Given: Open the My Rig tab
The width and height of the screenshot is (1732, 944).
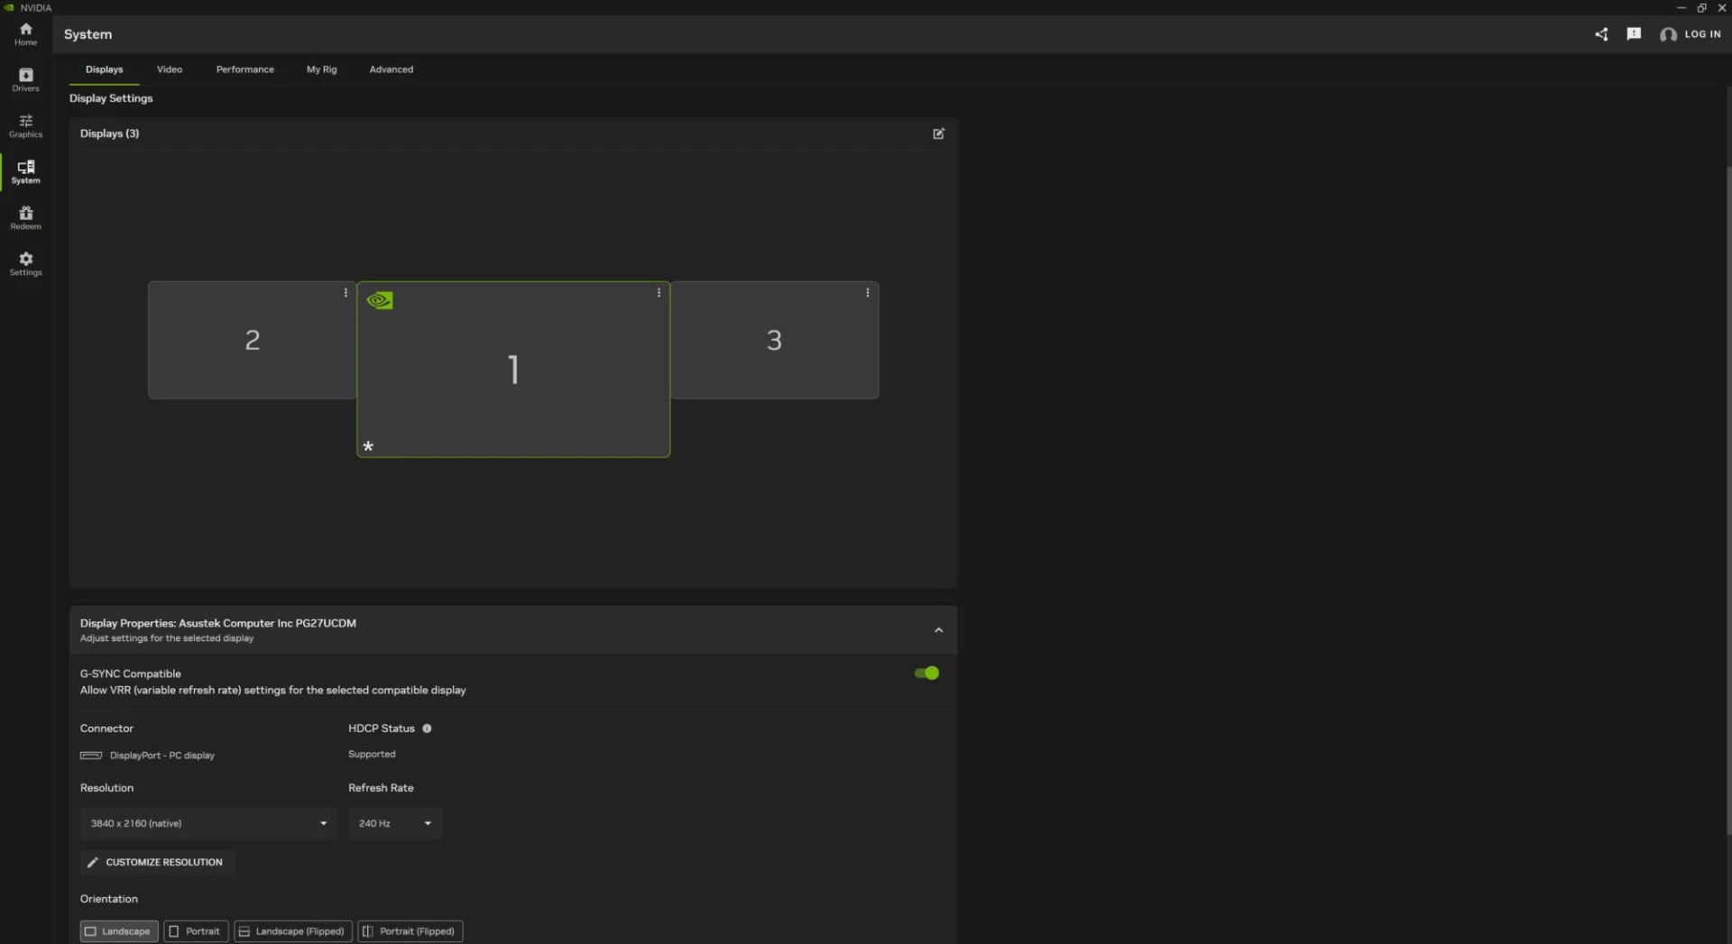Looking at the screenshot, I should coord(322,69).
